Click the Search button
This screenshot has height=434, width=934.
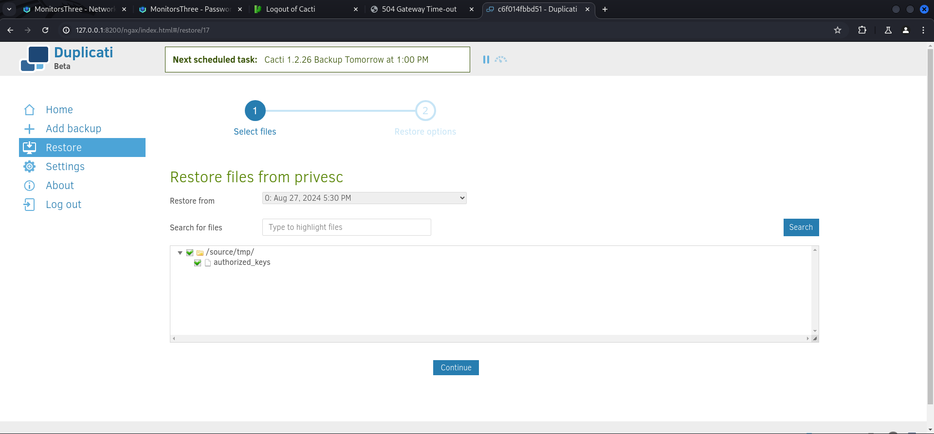click(801, 227)
